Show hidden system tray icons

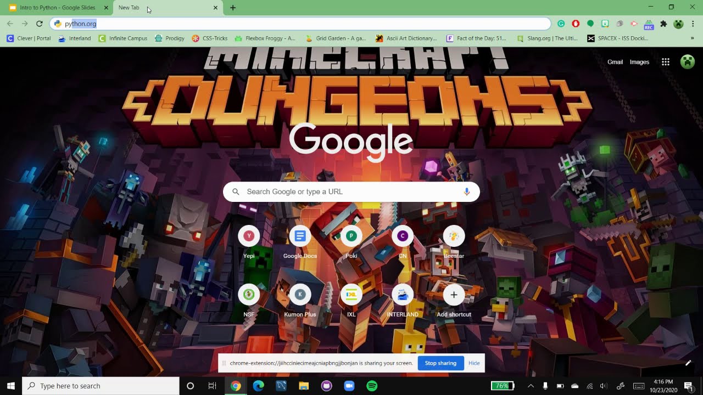[x=531, y=386]
